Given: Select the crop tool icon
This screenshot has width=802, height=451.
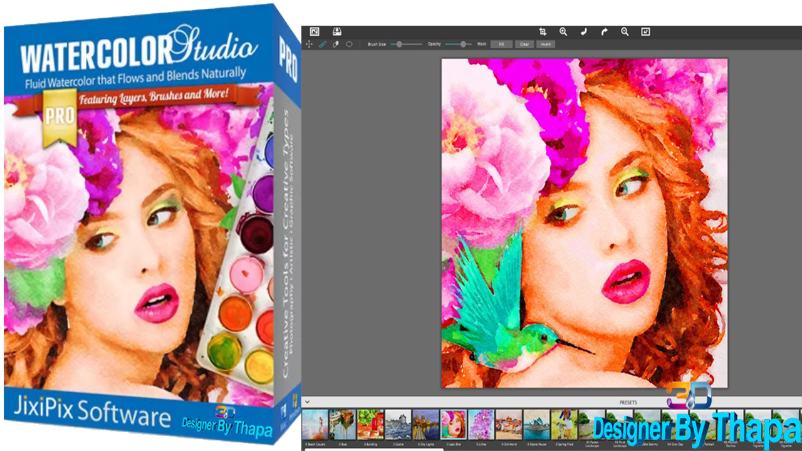Looking at the screenshot, I should click(x=543, y=31).
